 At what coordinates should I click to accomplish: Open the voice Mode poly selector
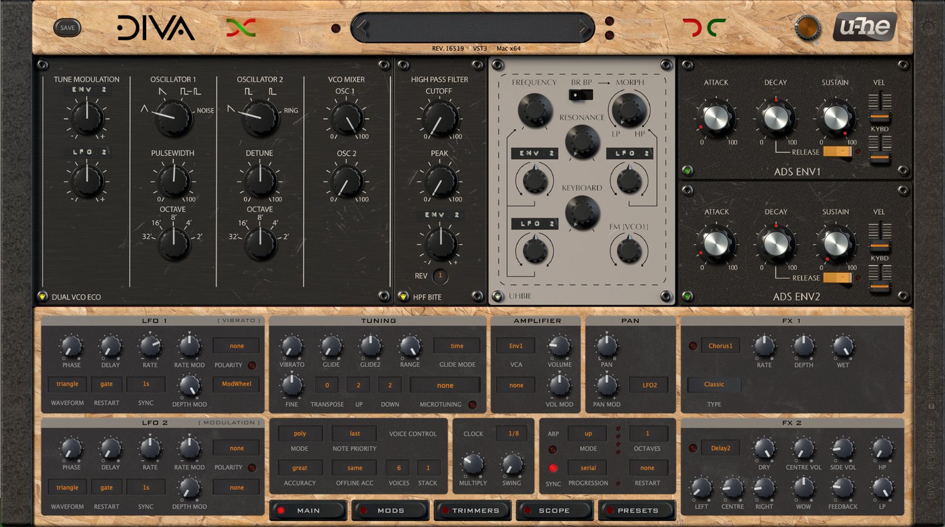[300, 434]
